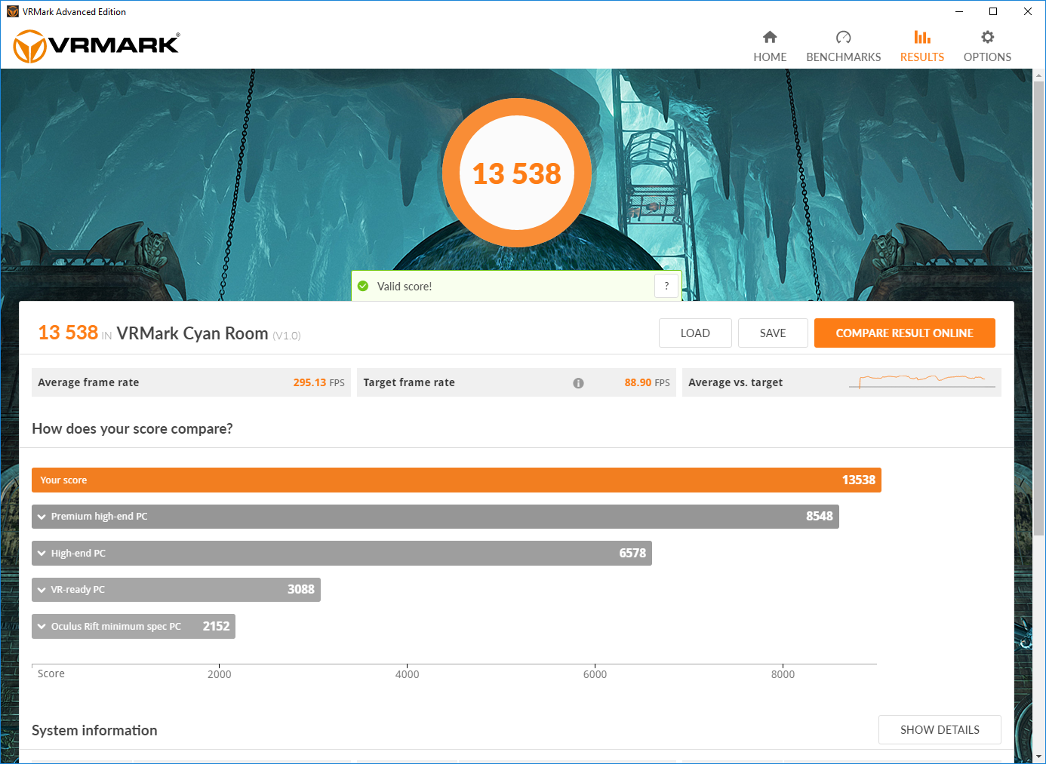Viewport: 1046px width, 764px height.
Task: Click the Average vs. target graph
Action: click(922, 382)
